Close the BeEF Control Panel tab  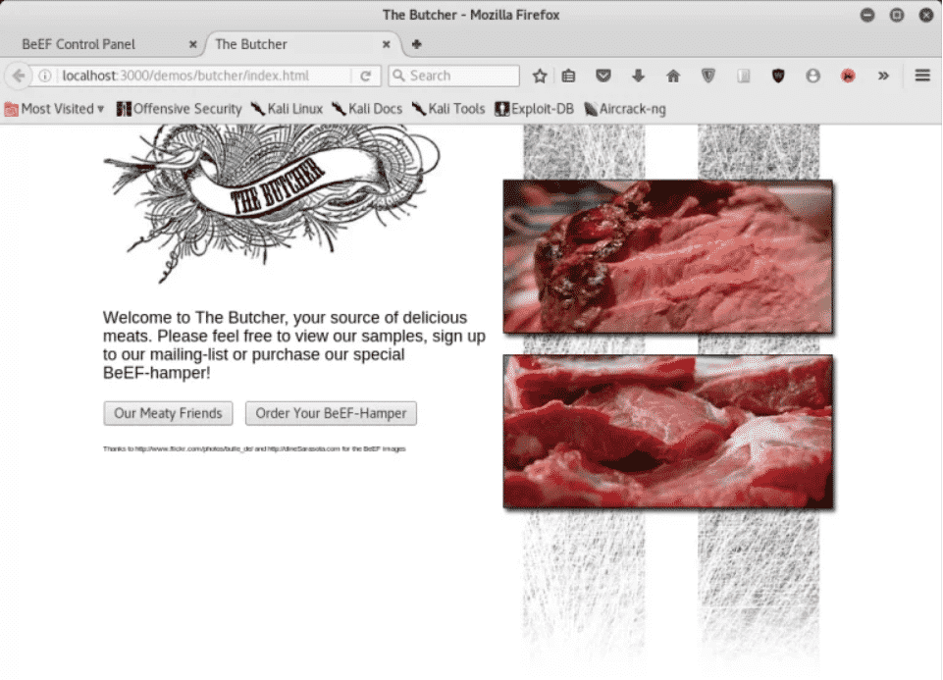point(192,44)
